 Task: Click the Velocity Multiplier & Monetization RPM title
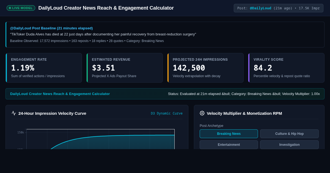[x=244, y=113]
